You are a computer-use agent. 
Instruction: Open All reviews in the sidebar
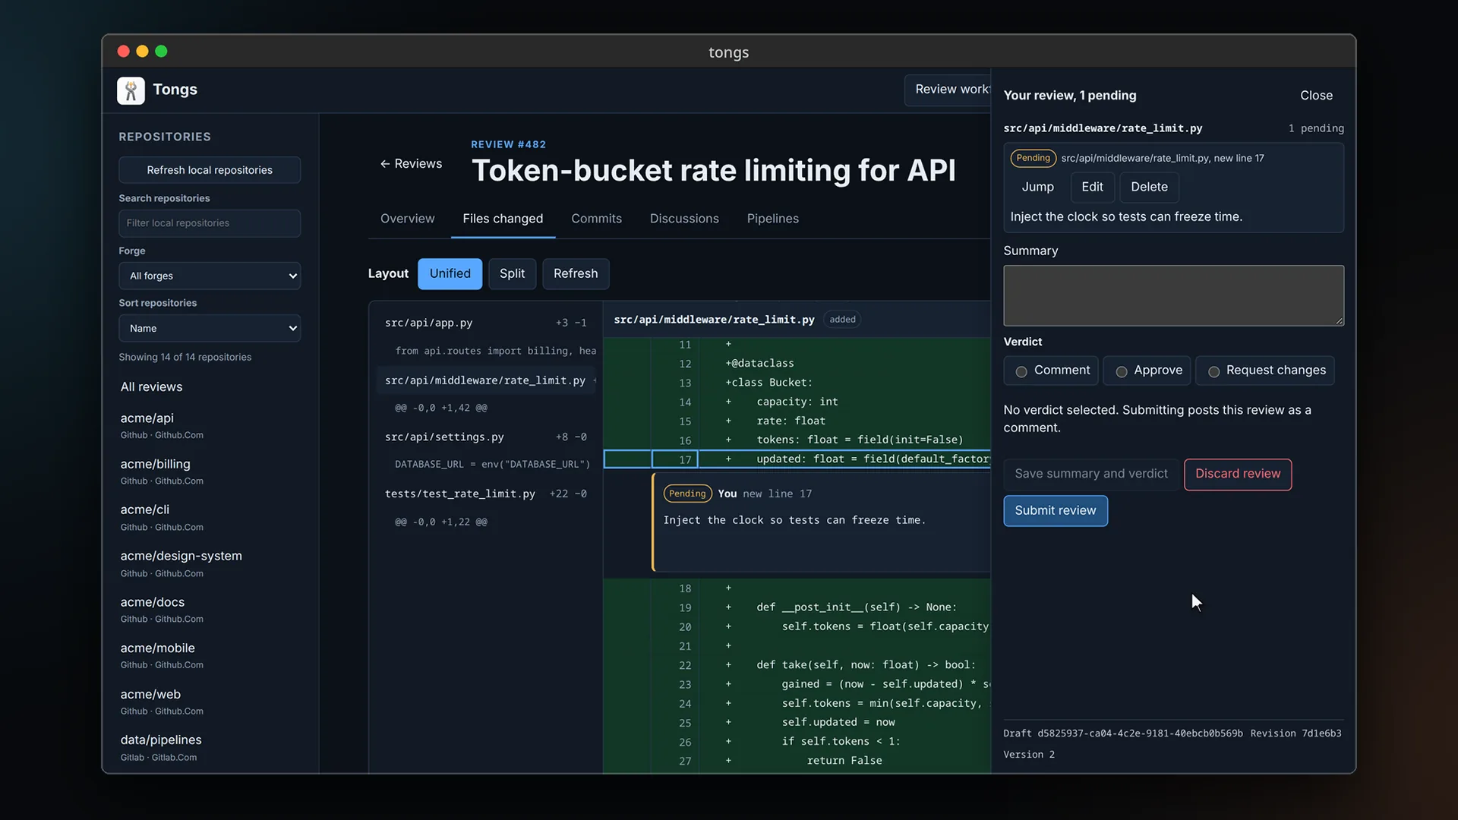pyautogui.click(x=210, y=387)
